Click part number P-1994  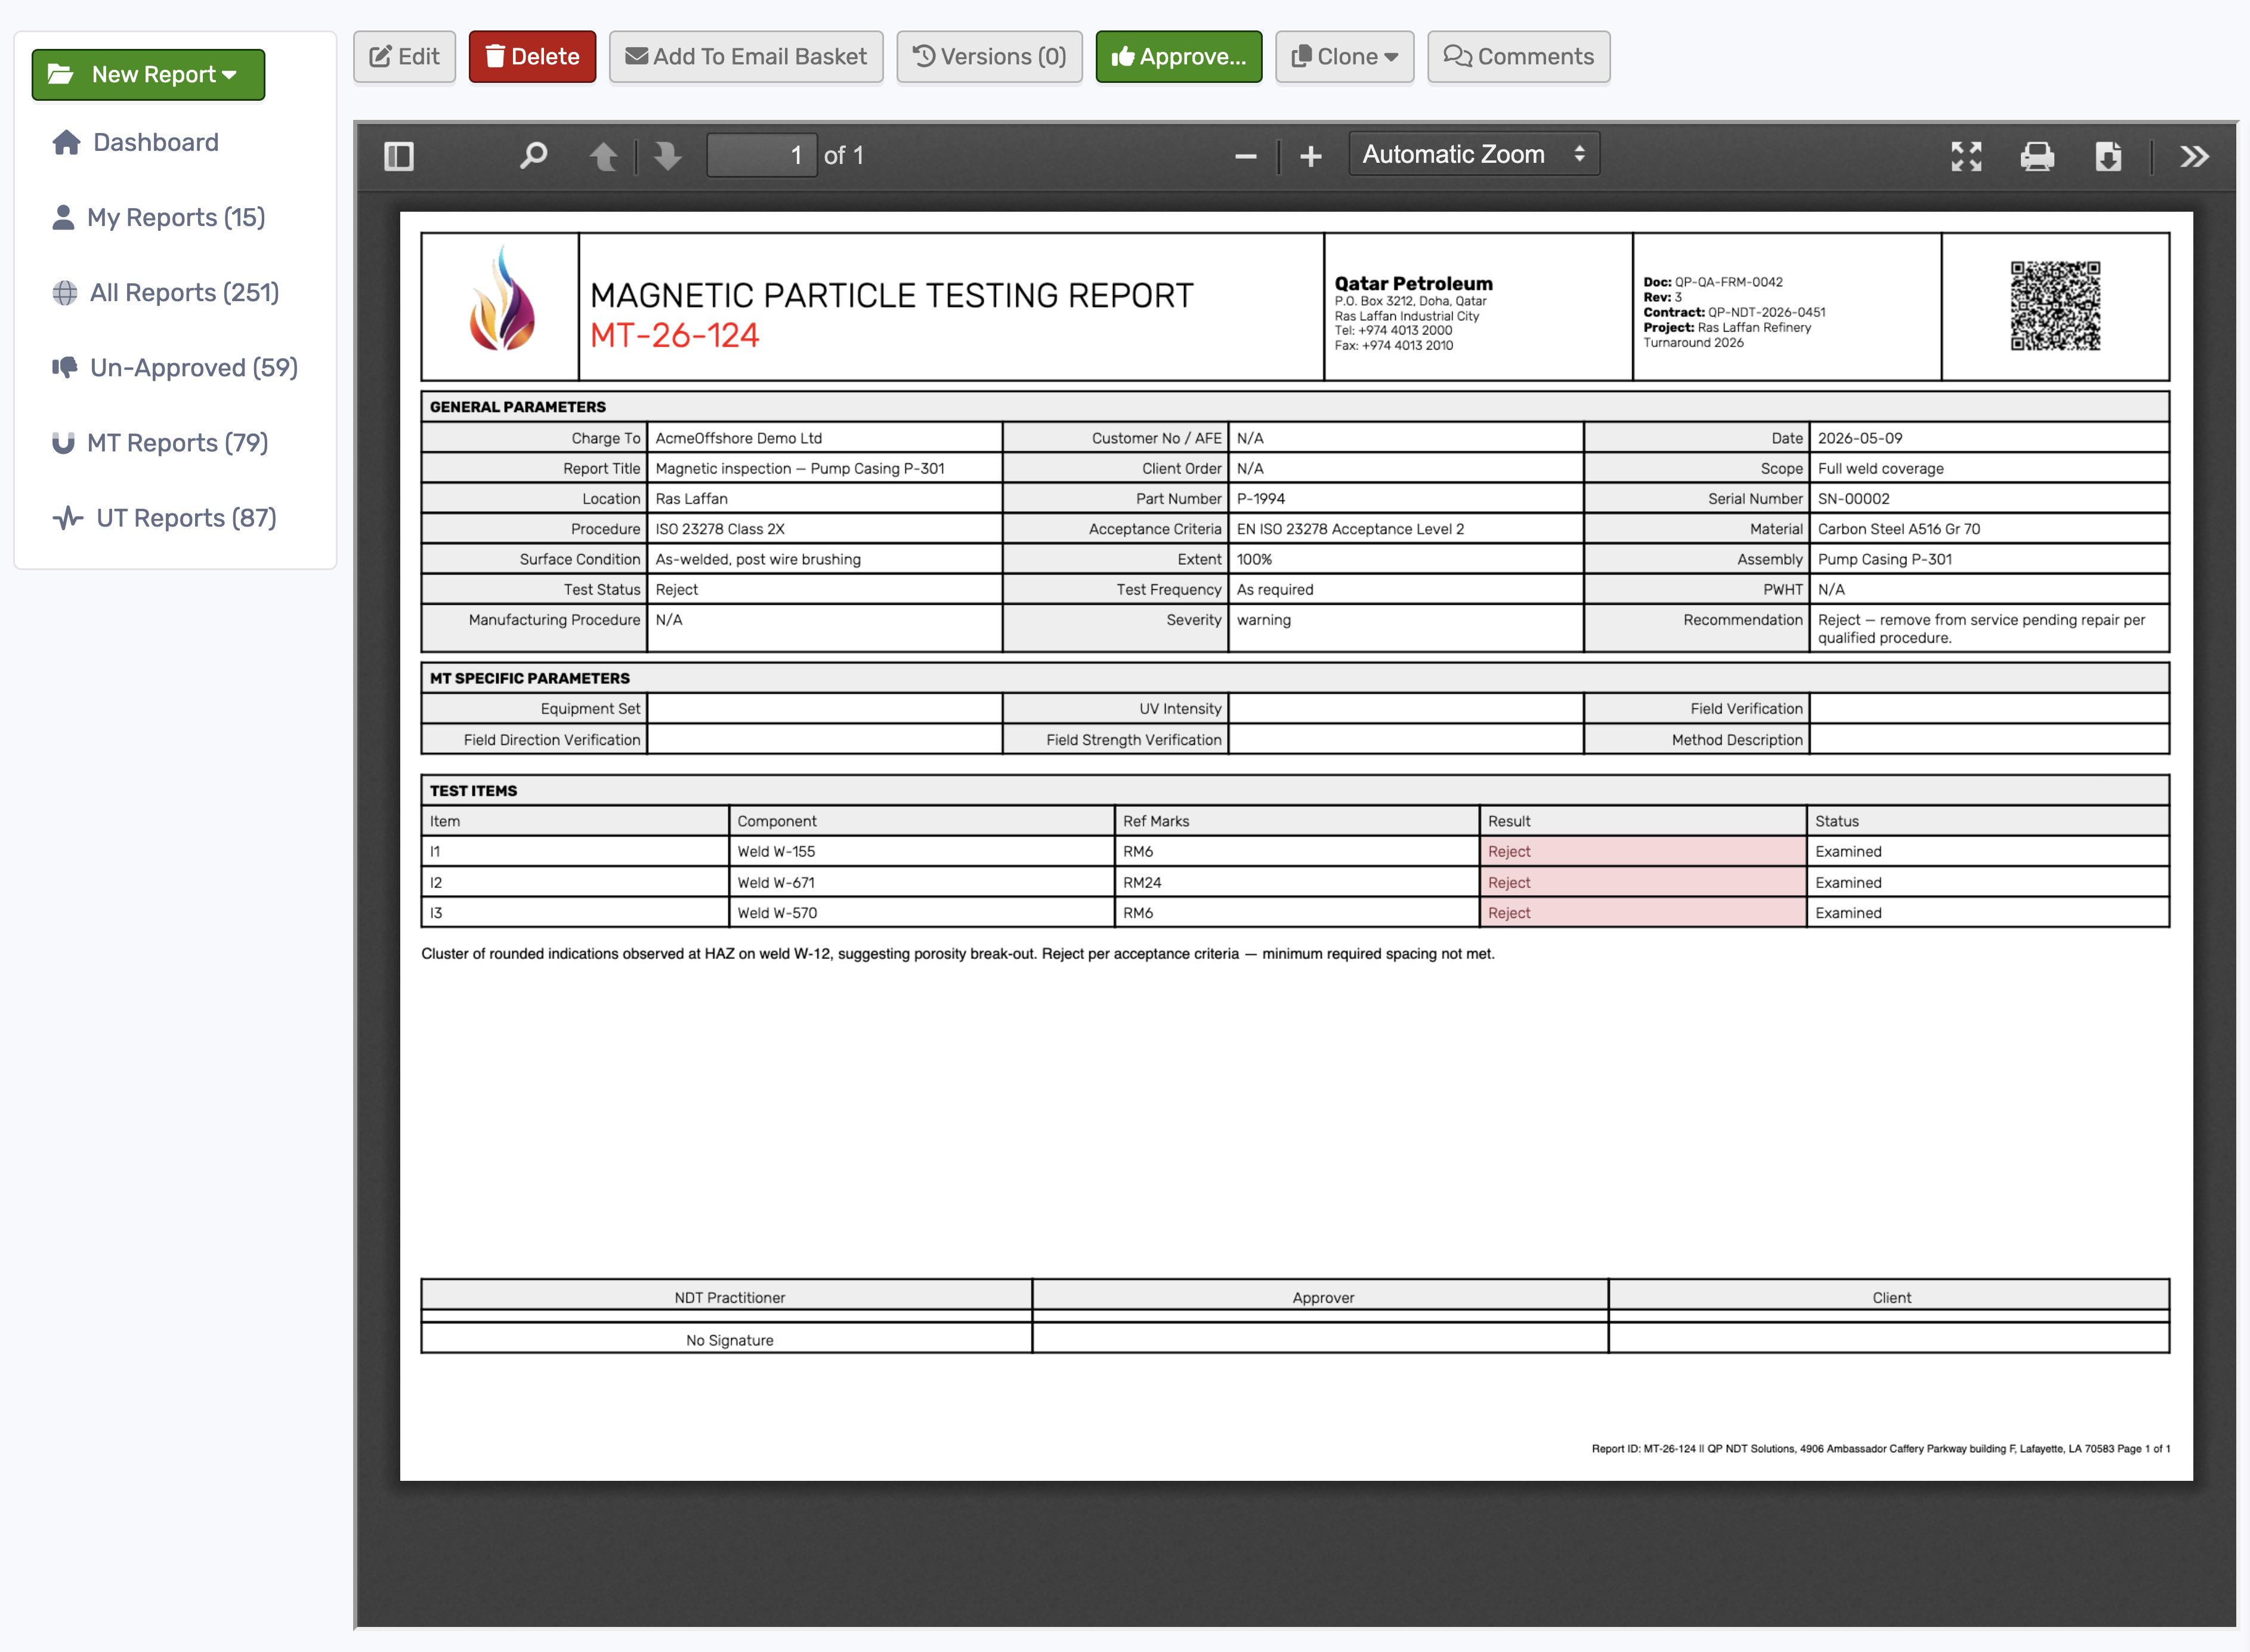[1260, 498]
